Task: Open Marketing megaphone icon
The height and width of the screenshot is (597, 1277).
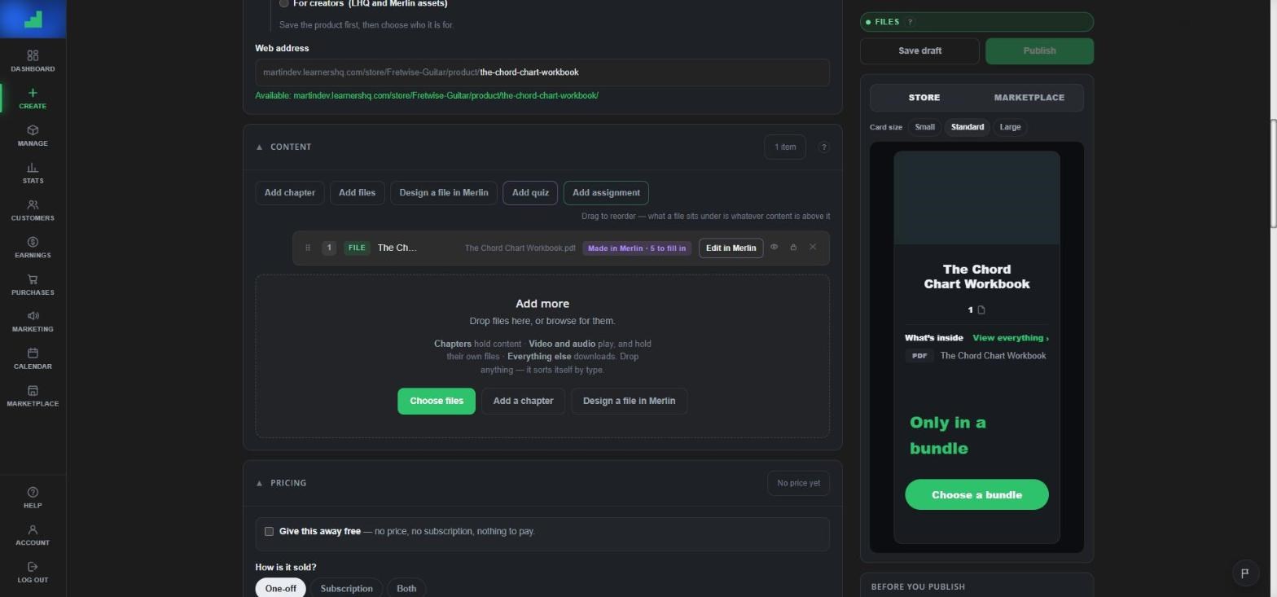Action: click(33, 316)
